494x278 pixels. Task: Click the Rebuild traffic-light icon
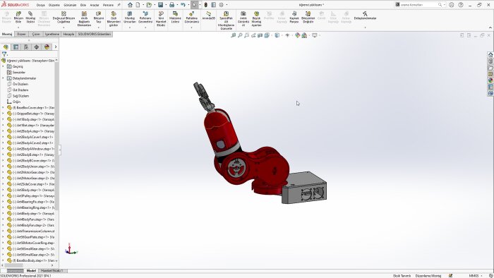tap(206, 5)
